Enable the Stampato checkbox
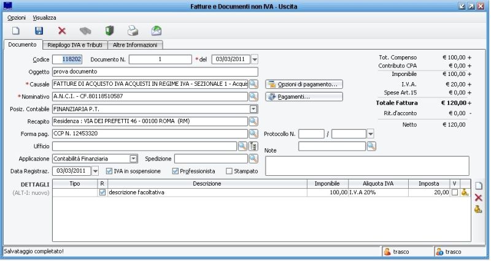Image resolution: width=491 pixels, height=261 pixels. click(230, 171)
